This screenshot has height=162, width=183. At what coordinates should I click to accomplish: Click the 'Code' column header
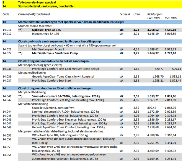[6, 14]
